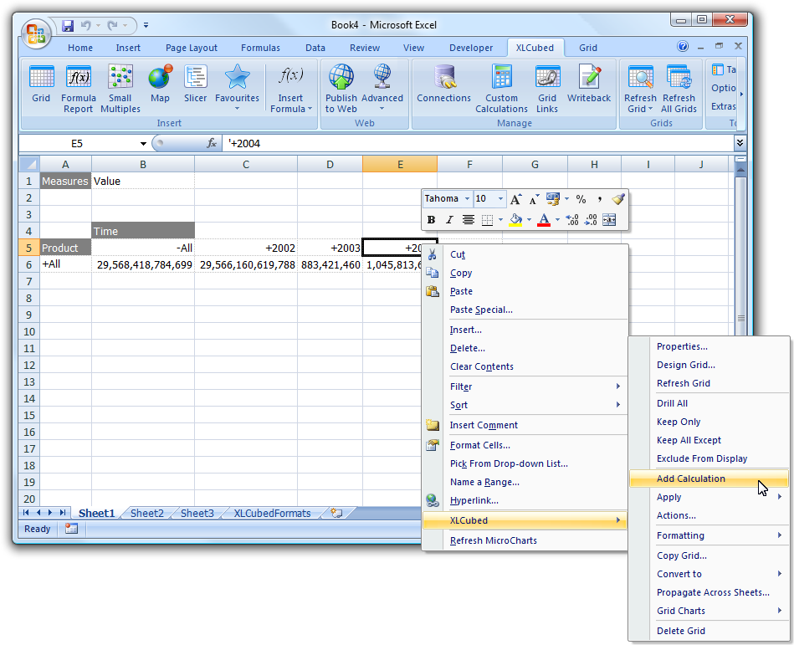
Task: Click the vertical scrollbar up arrow
Action: click(740, 169)
